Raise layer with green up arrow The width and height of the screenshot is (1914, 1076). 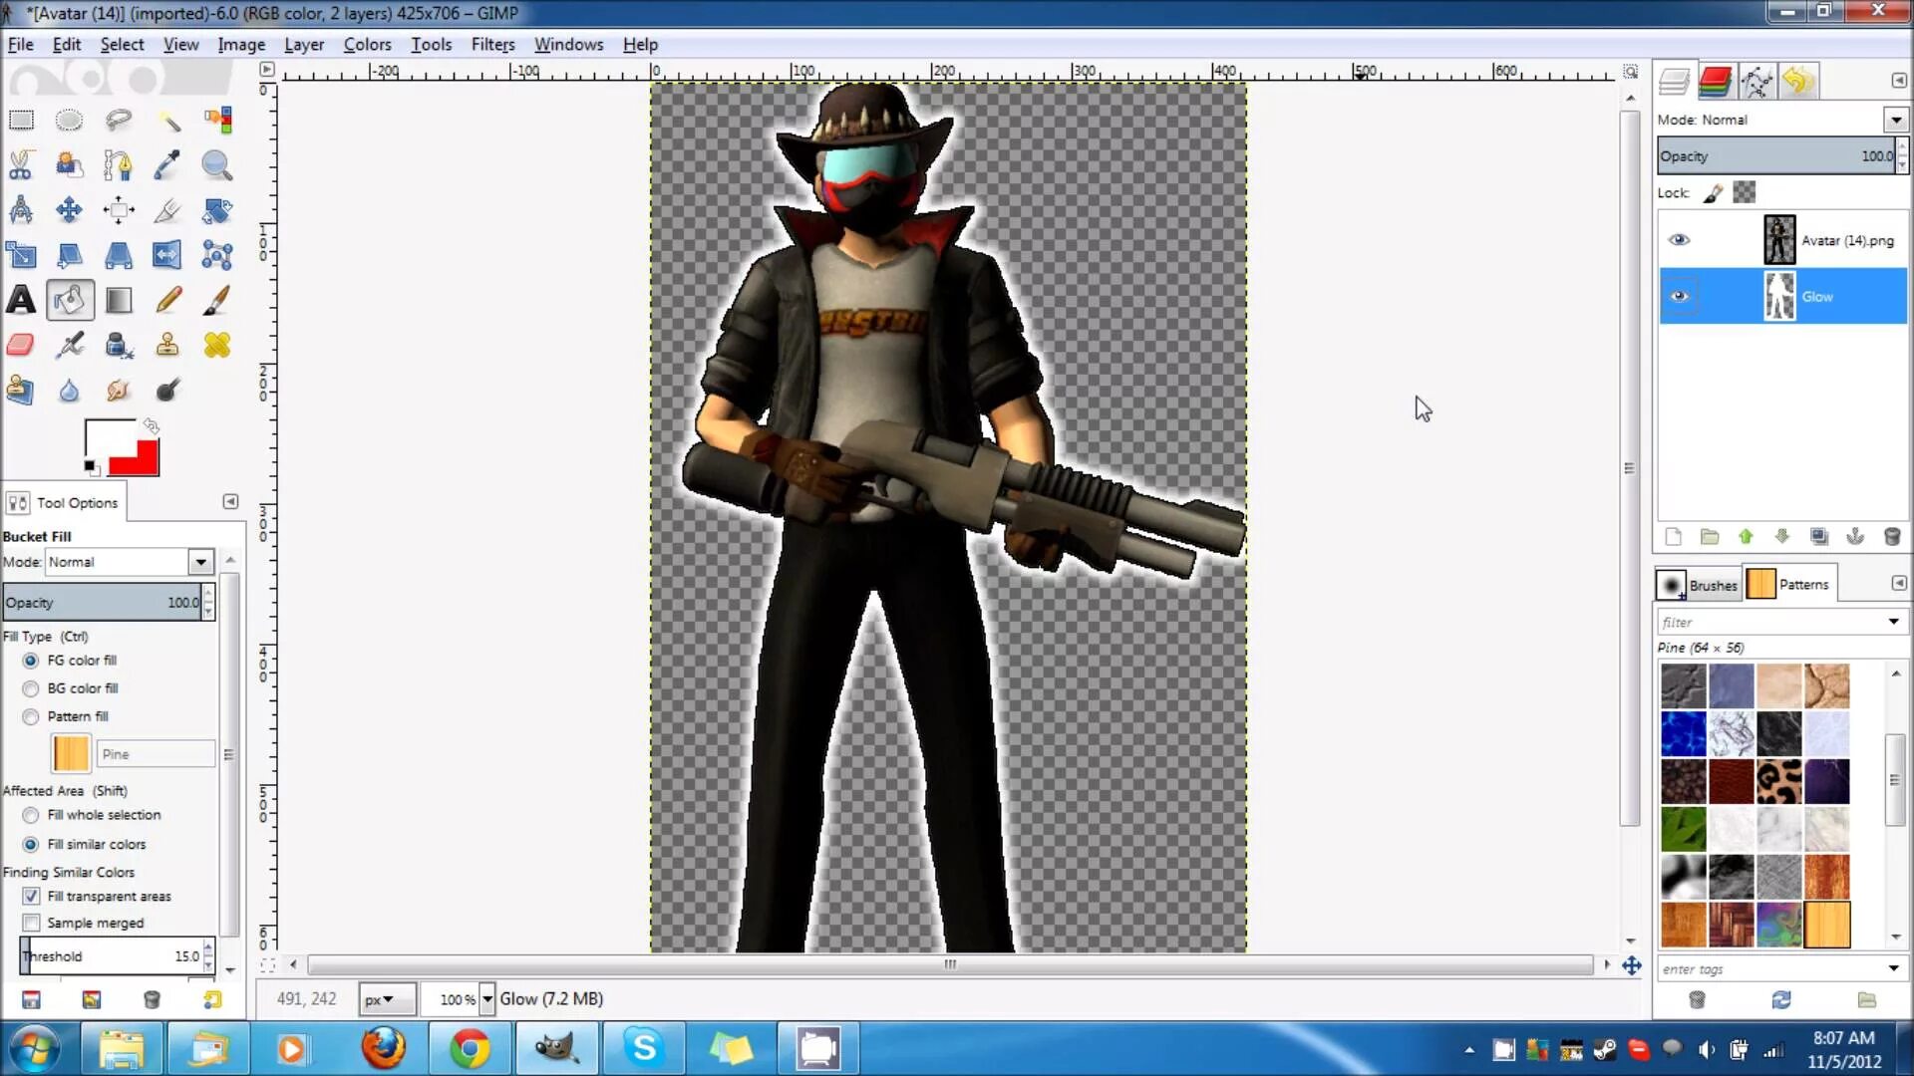pos(1746,537)
